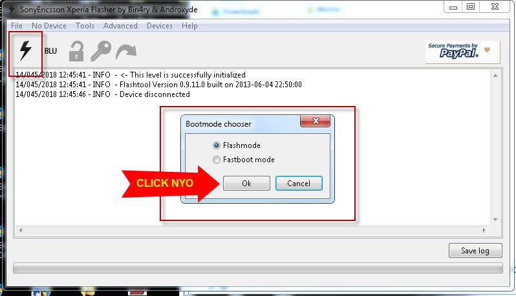Image resolution: width=516 pixels, height=296 pixels.
Task: Click the 'This level is successfully initialized' log line
Action: tap(131, 75)
